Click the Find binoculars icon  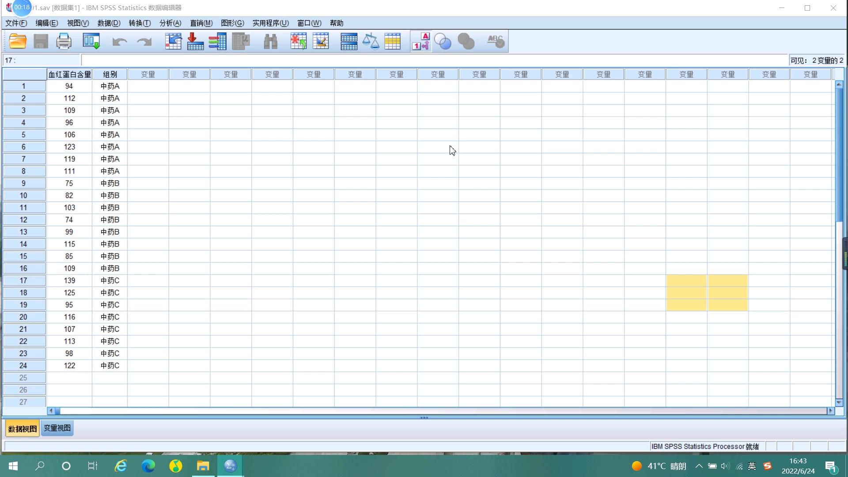coord(270,42)
